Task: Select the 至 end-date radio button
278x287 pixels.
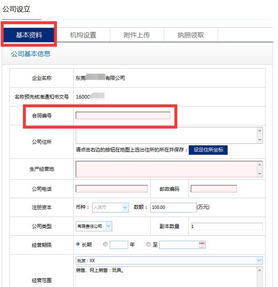Action: [148, 244]
